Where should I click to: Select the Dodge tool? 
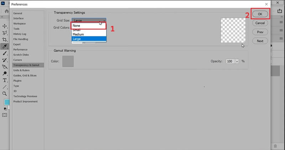pyautogui.click(x=5, y=73)
